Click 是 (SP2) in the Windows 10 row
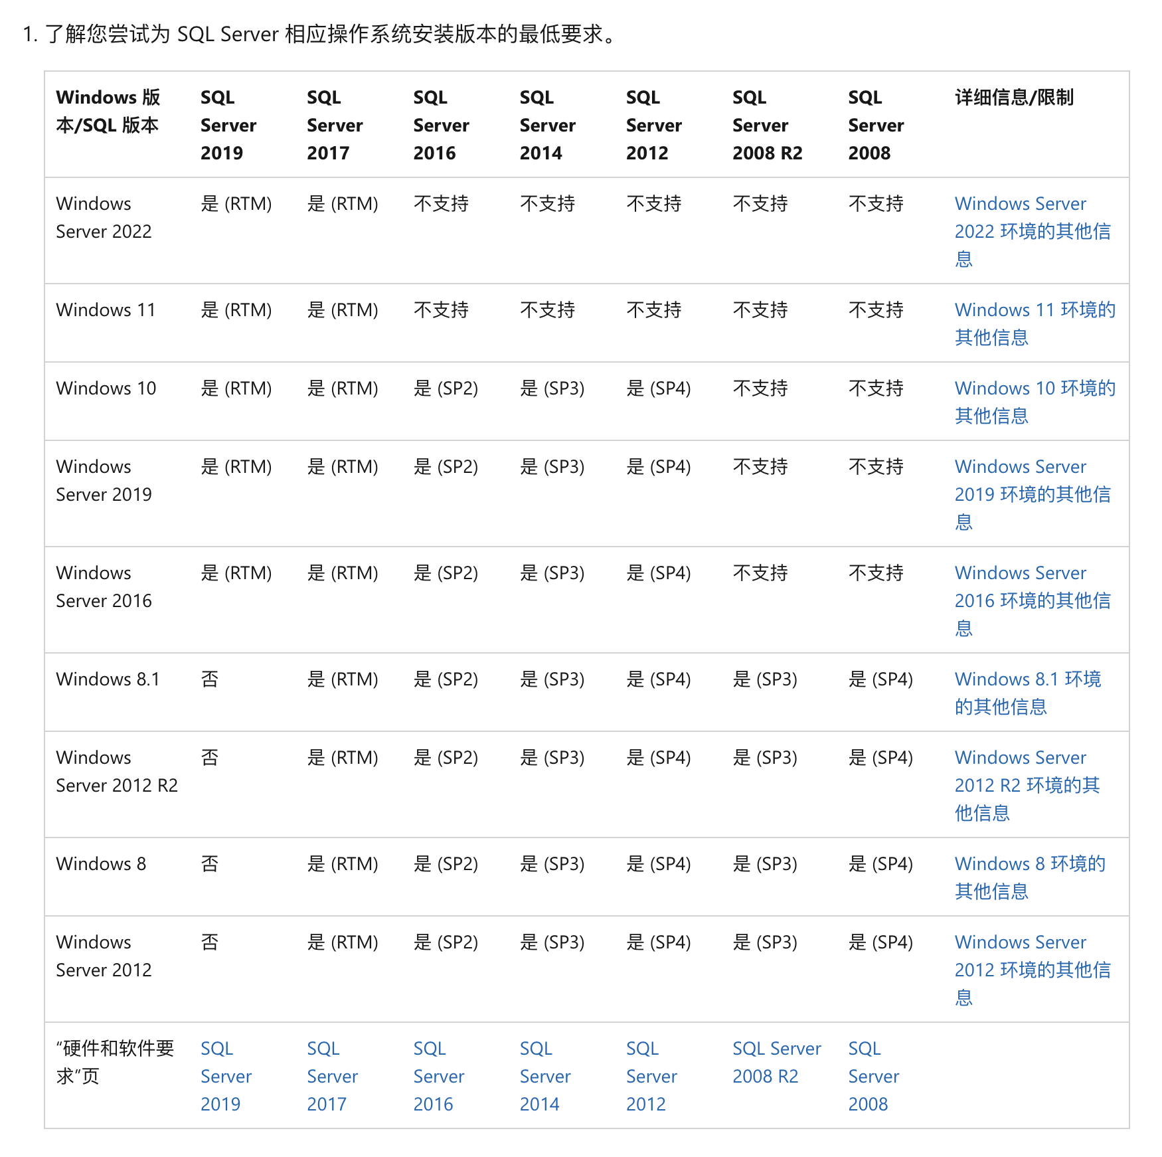The width and height of the screenshot is (1162, 1157). coord(446,389)
